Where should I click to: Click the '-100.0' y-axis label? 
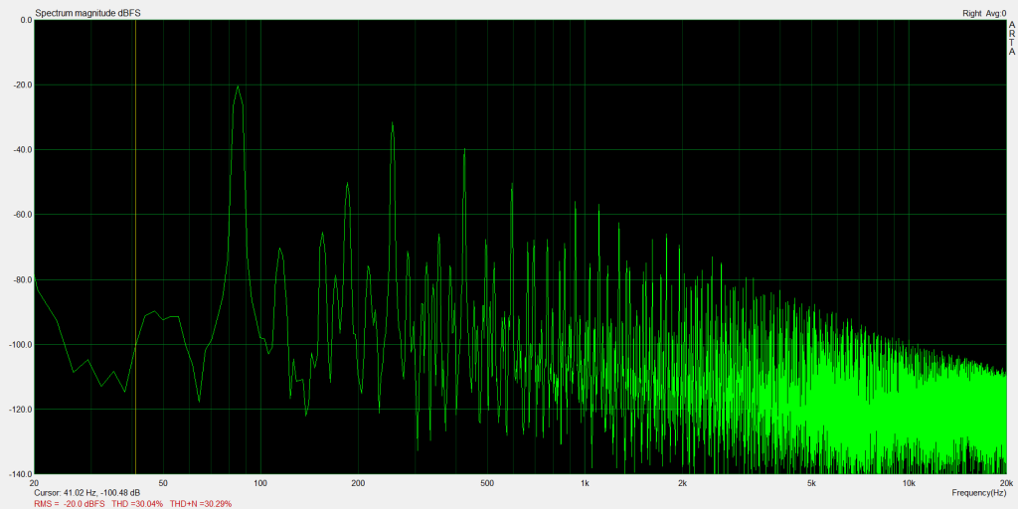(x=22, y=345)
